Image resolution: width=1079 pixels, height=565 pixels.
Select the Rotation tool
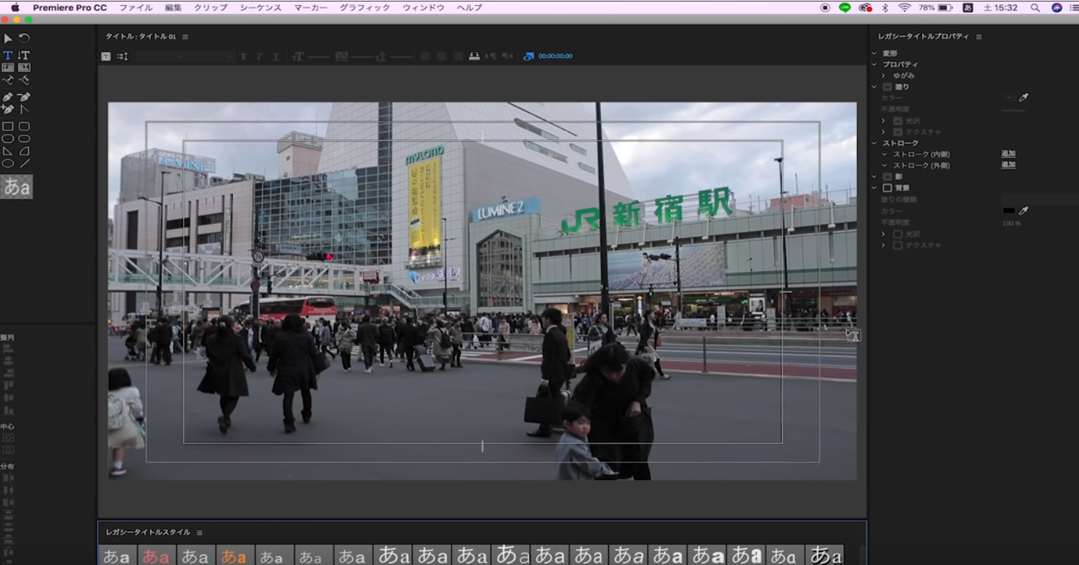pyautogui.click(x=24, y=38)
